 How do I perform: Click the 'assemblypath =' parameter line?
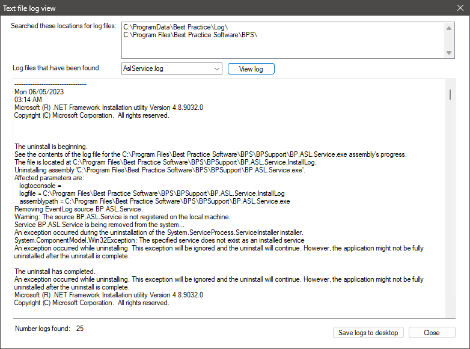click(154, 201)
